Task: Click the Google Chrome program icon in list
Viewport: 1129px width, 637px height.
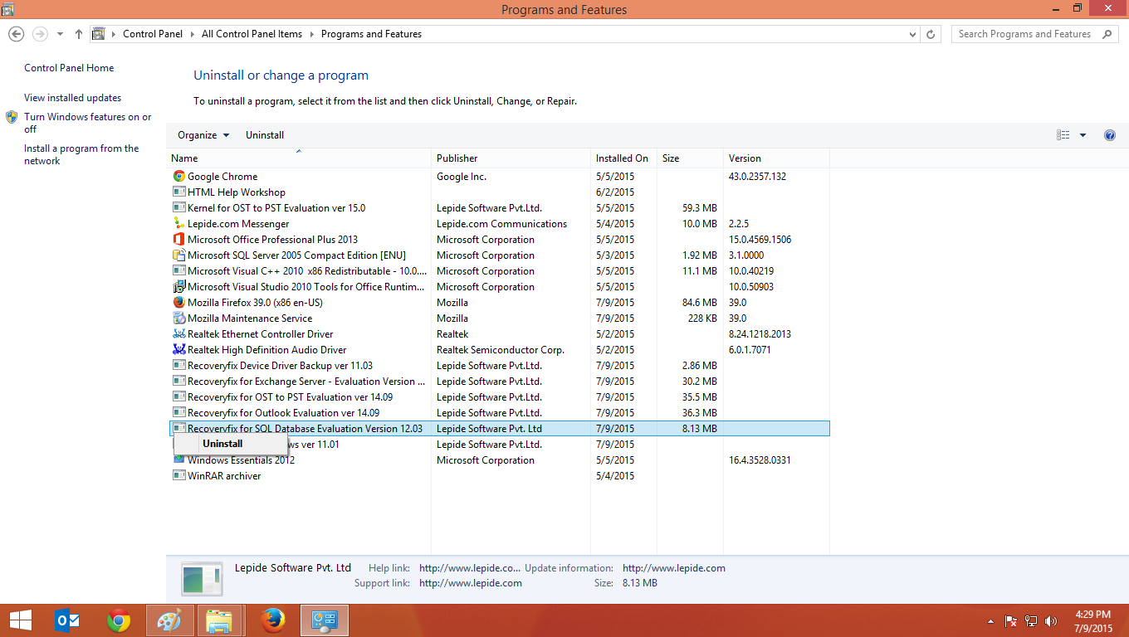Action: pyautogui.click(x=178, y=176)
